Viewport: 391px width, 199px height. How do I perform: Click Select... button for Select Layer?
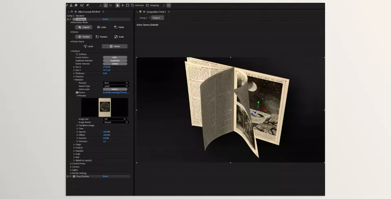[115, 89]
